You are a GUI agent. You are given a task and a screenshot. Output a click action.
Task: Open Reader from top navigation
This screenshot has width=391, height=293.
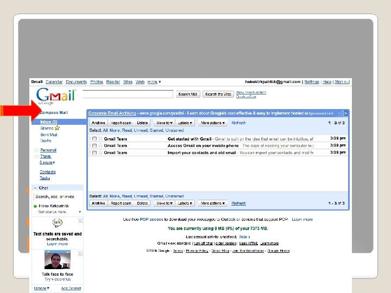[x=113, y=82]
